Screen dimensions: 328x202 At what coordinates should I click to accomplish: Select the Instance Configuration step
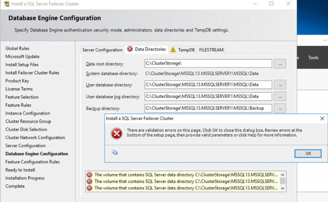click(x=28, y=113)
